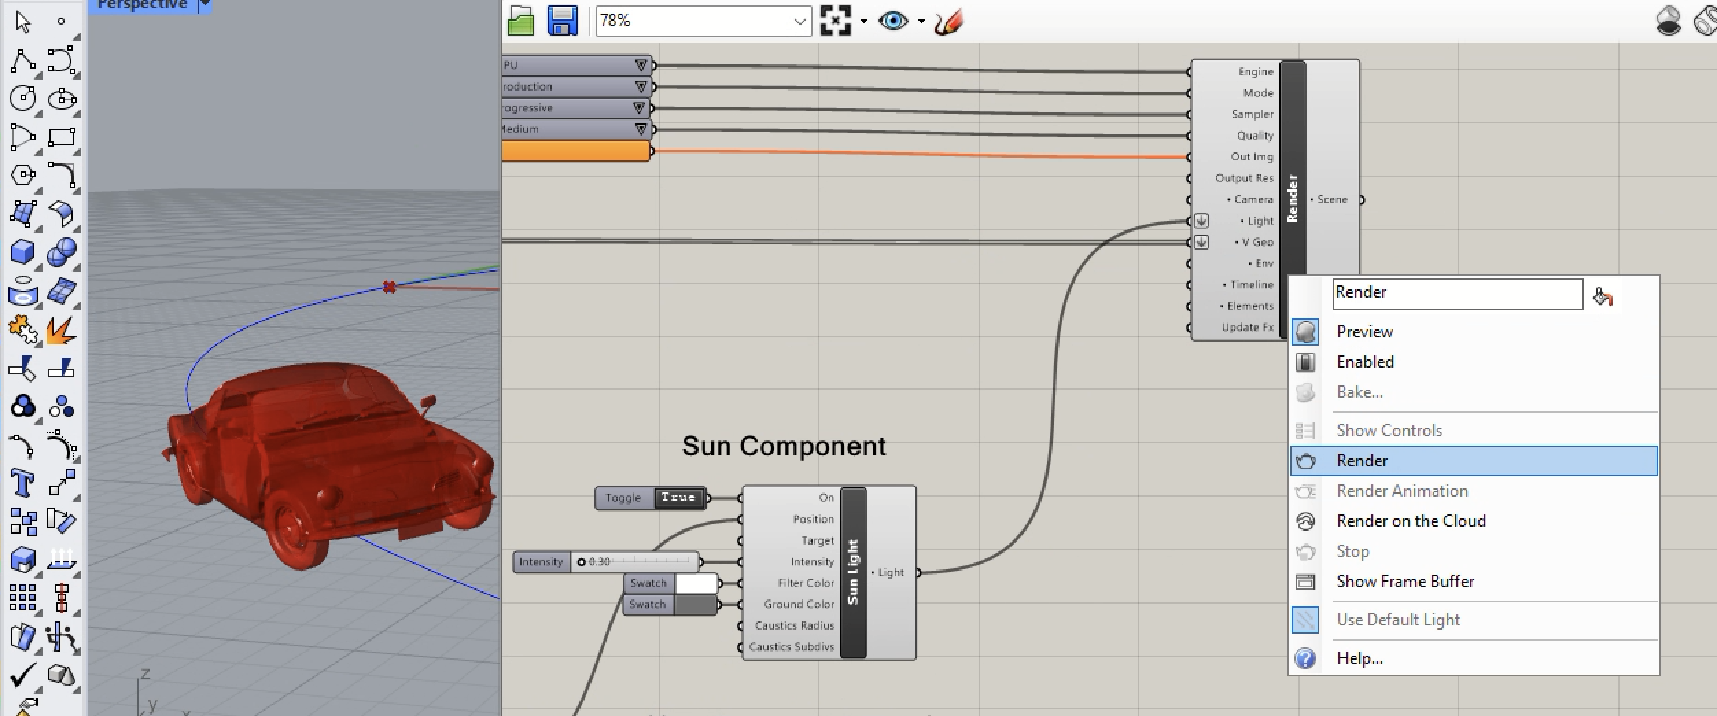
Task: Click the Zoom Extents icon
Action: [835, 21]
